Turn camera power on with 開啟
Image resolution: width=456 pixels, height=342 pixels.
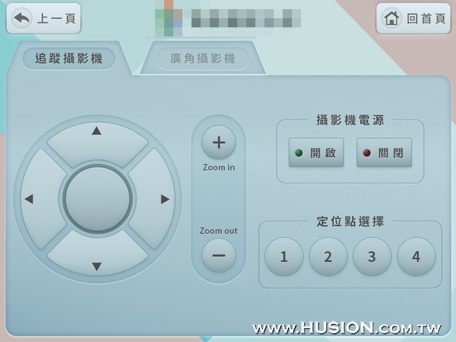click(316, 153)
